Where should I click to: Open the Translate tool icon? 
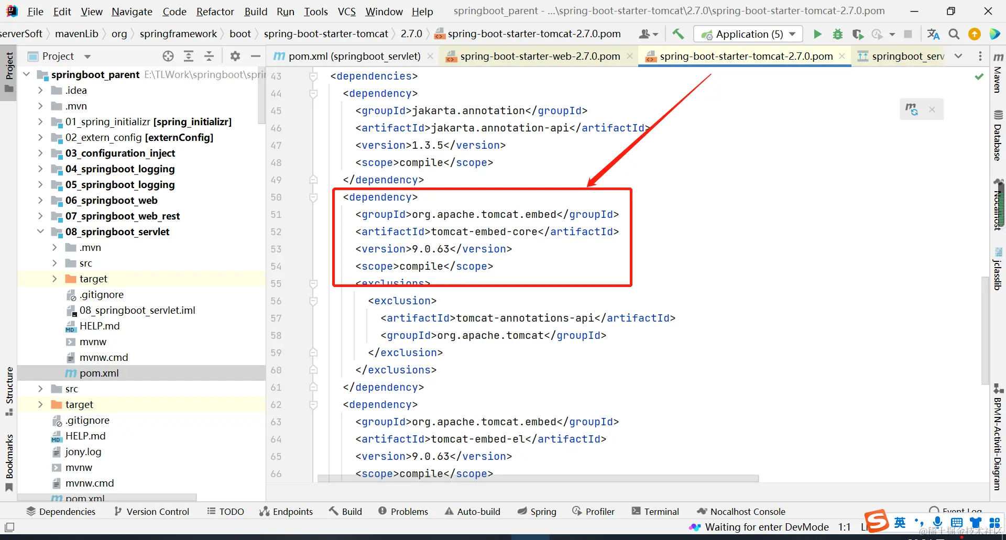click(933, 34)
